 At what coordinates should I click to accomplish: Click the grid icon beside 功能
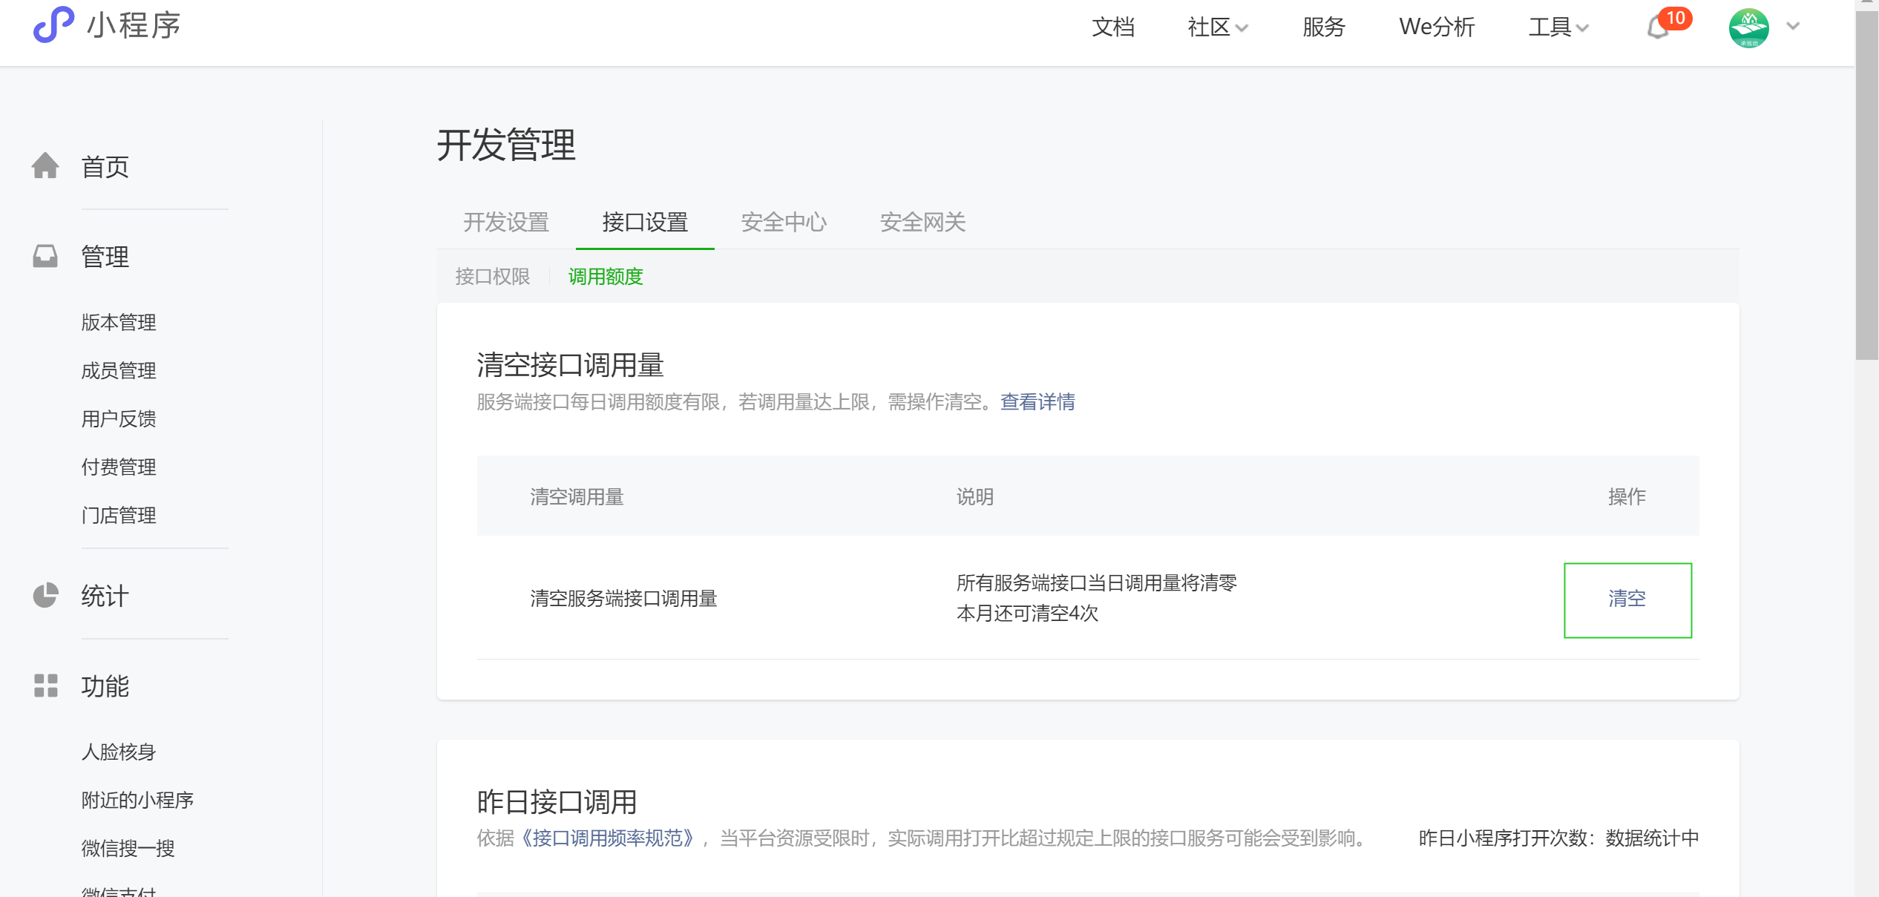(45, 686)
